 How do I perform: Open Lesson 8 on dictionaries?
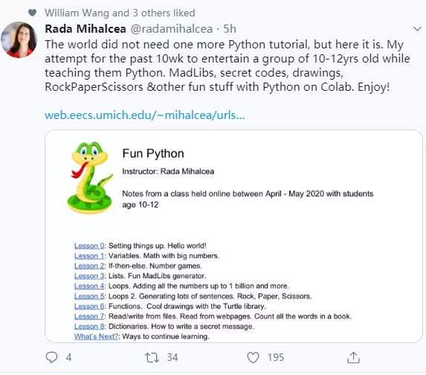(89, 327)
